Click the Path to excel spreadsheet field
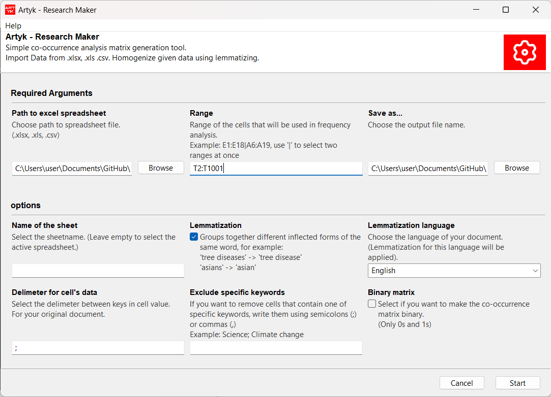Image resolution: width=551 pixels, height=397 pixels. click(72, 169)
